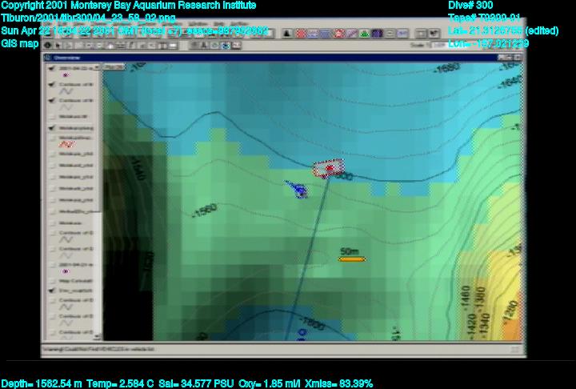Toggle the 2001-04-21 layer checkbox
The width and height of the screenshot is (576, 389).
point(52,265)
